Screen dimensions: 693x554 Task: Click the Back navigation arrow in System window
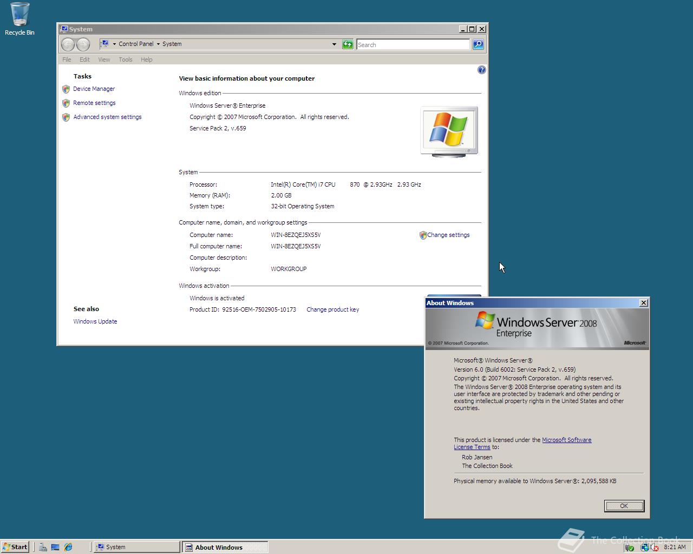pos(68,44)
